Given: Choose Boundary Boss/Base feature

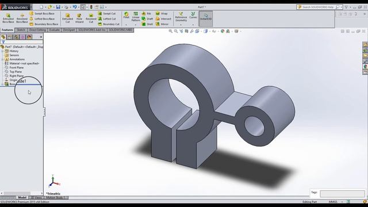Looking at the screenshot, I should pos(44,24).
